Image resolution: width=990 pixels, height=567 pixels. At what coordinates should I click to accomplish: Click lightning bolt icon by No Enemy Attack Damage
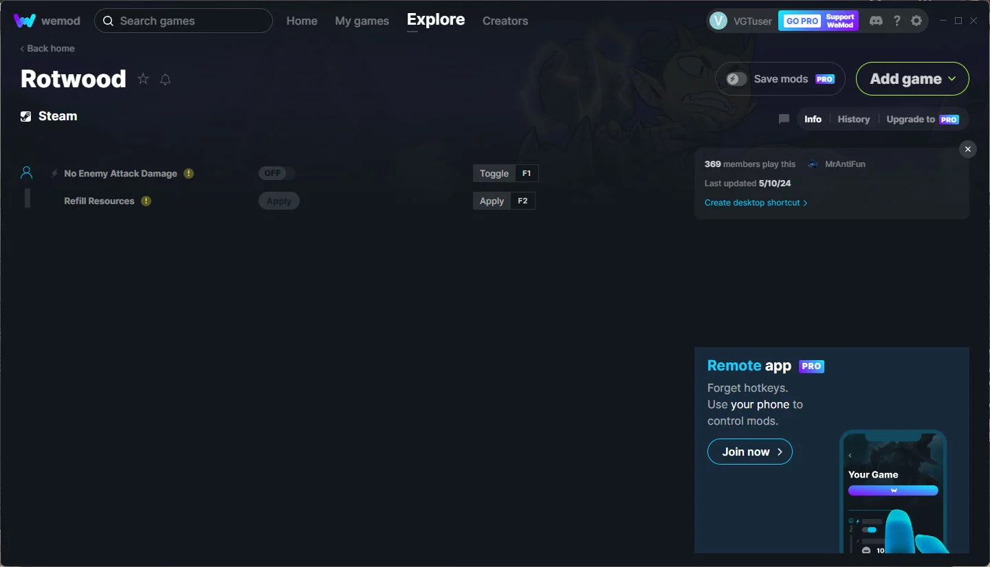point(54,173)
